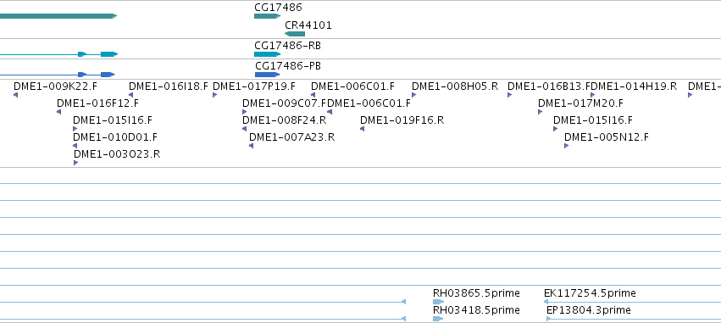Click the DME1-017M20.F marker triangle

click(541, 112)
